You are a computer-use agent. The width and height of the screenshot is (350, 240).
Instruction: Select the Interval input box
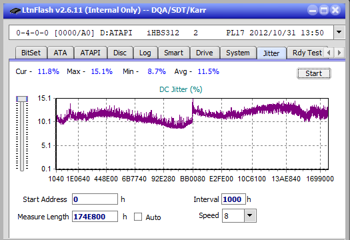tap(233, 199)
